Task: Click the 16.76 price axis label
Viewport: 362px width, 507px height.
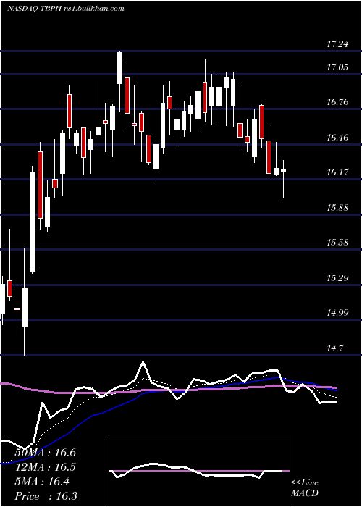Action: 337,103
